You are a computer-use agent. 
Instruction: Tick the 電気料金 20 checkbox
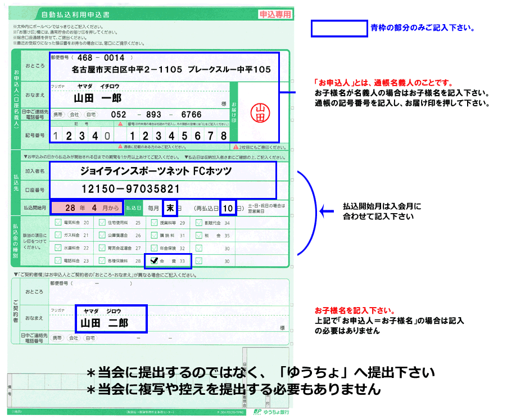click(58, 222)
